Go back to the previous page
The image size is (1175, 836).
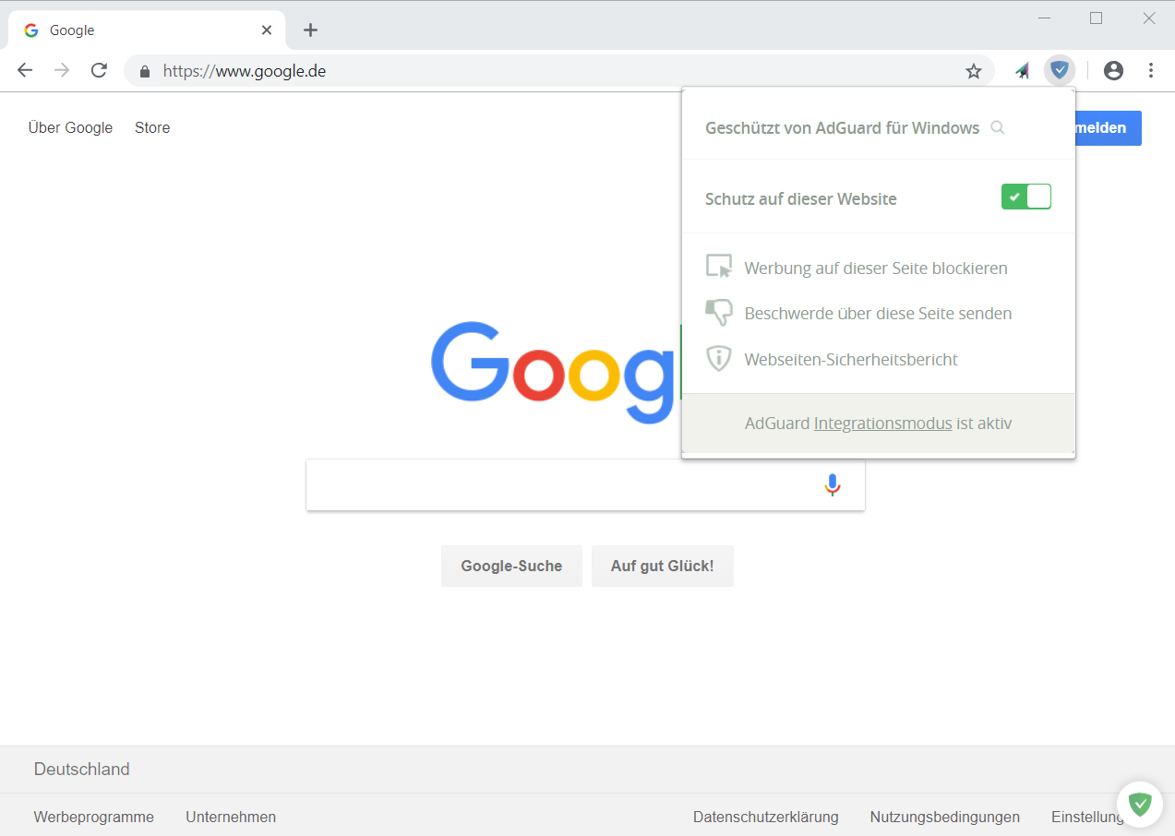point(25,70)
